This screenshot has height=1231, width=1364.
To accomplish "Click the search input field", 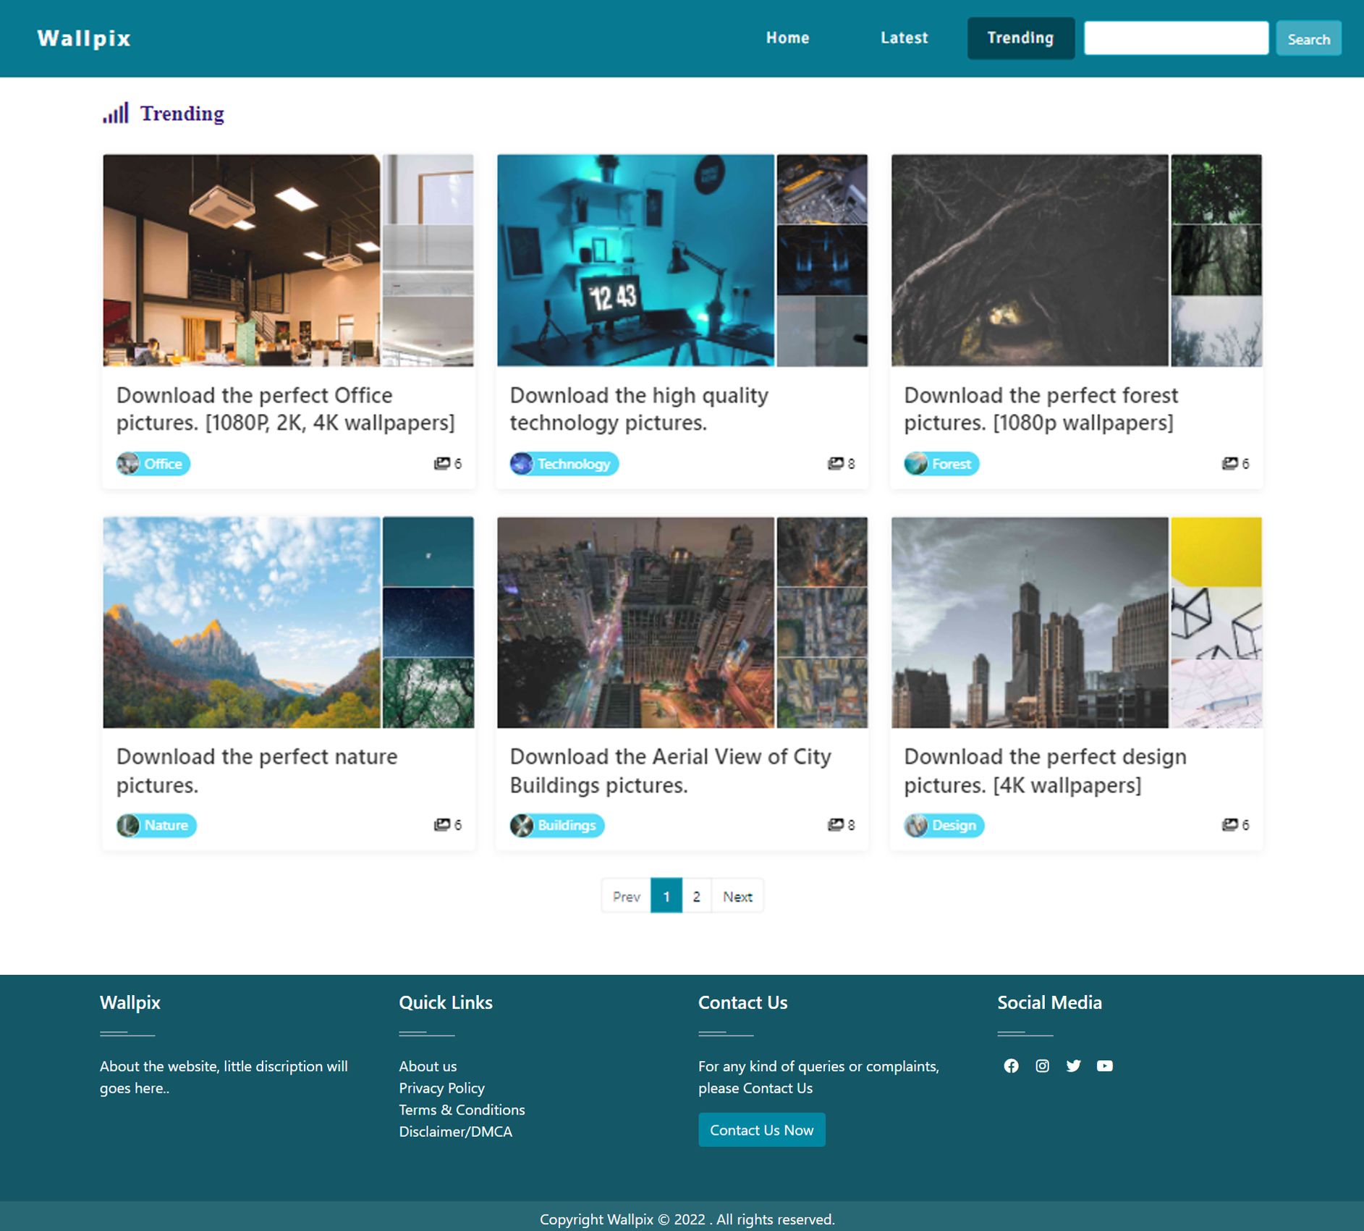I will pos(1176,38).
